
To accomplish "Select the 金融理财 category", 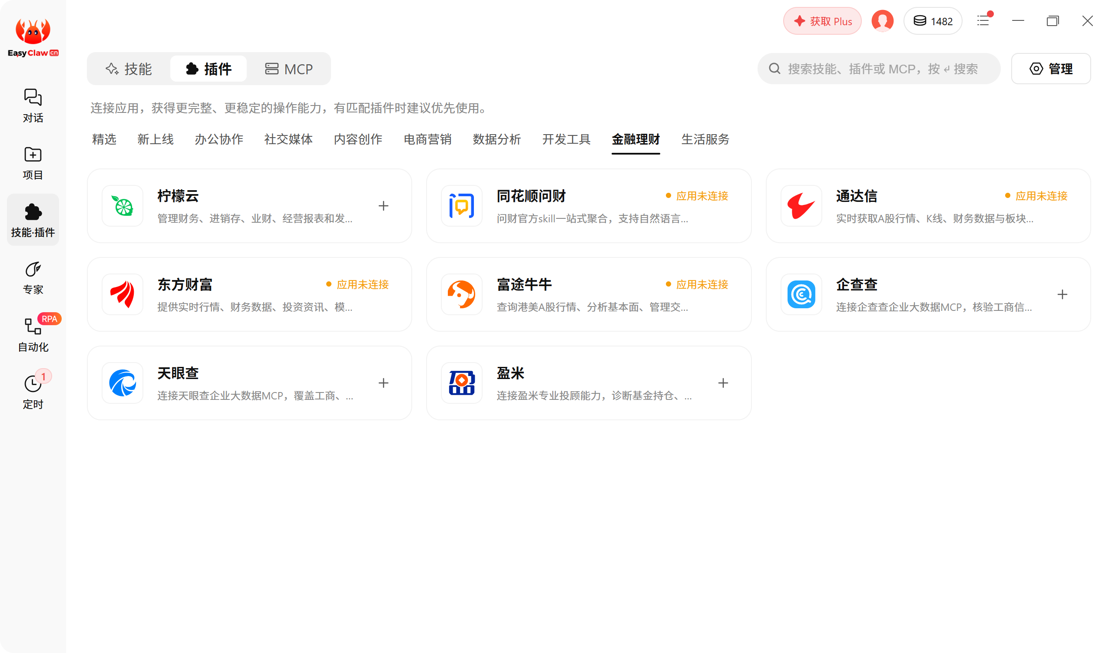I will pos(636,139).
